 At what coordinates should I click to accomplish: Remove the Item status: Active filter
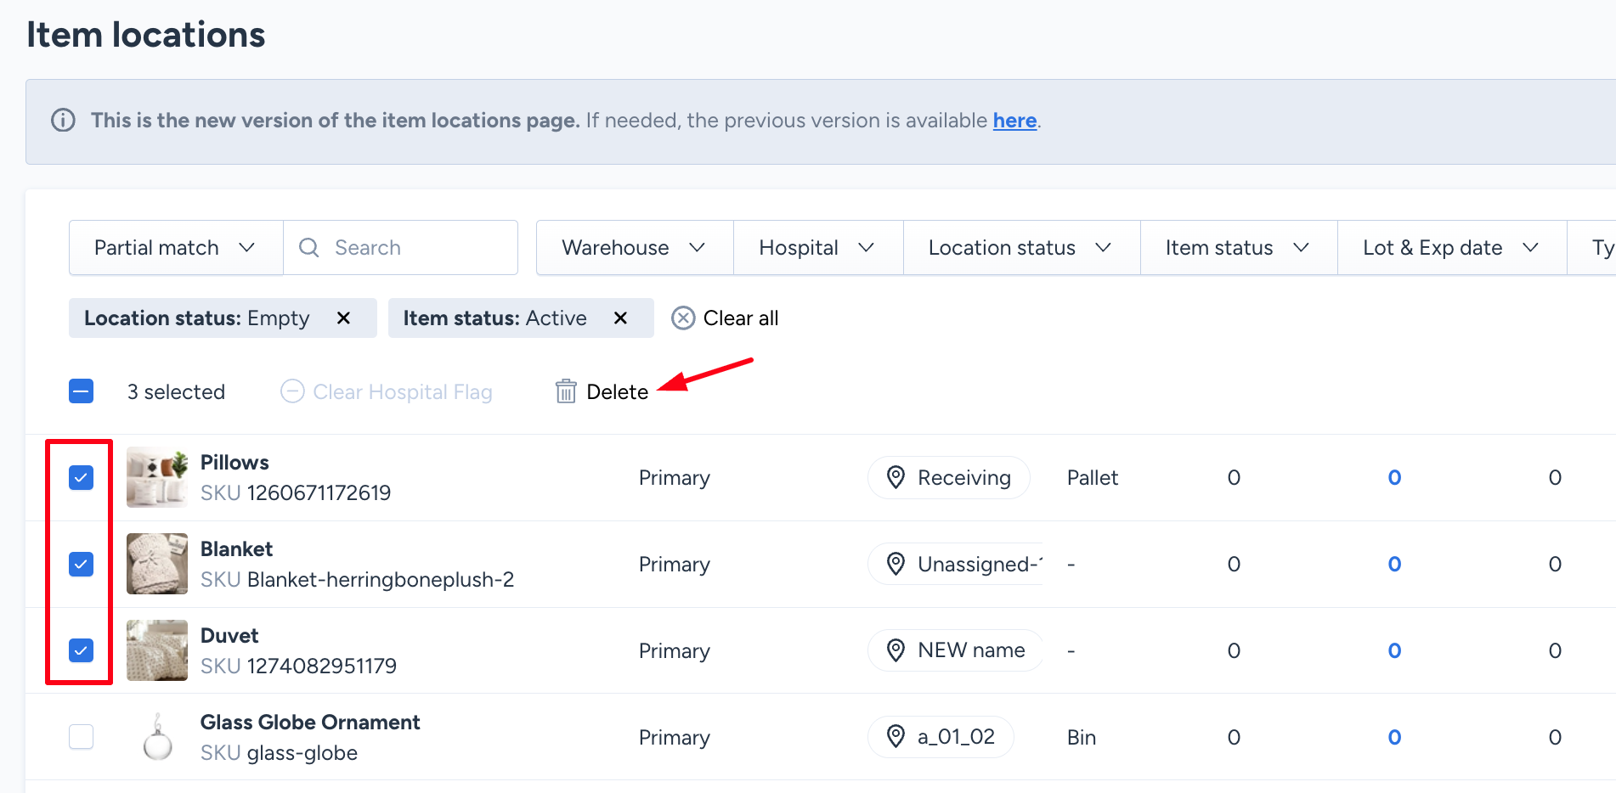click(x=620, y=318)
